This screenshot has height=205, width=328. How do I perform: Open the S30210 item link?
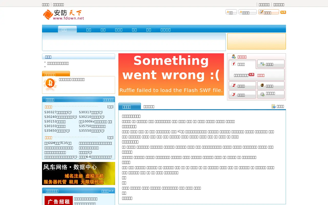[92, 117]
